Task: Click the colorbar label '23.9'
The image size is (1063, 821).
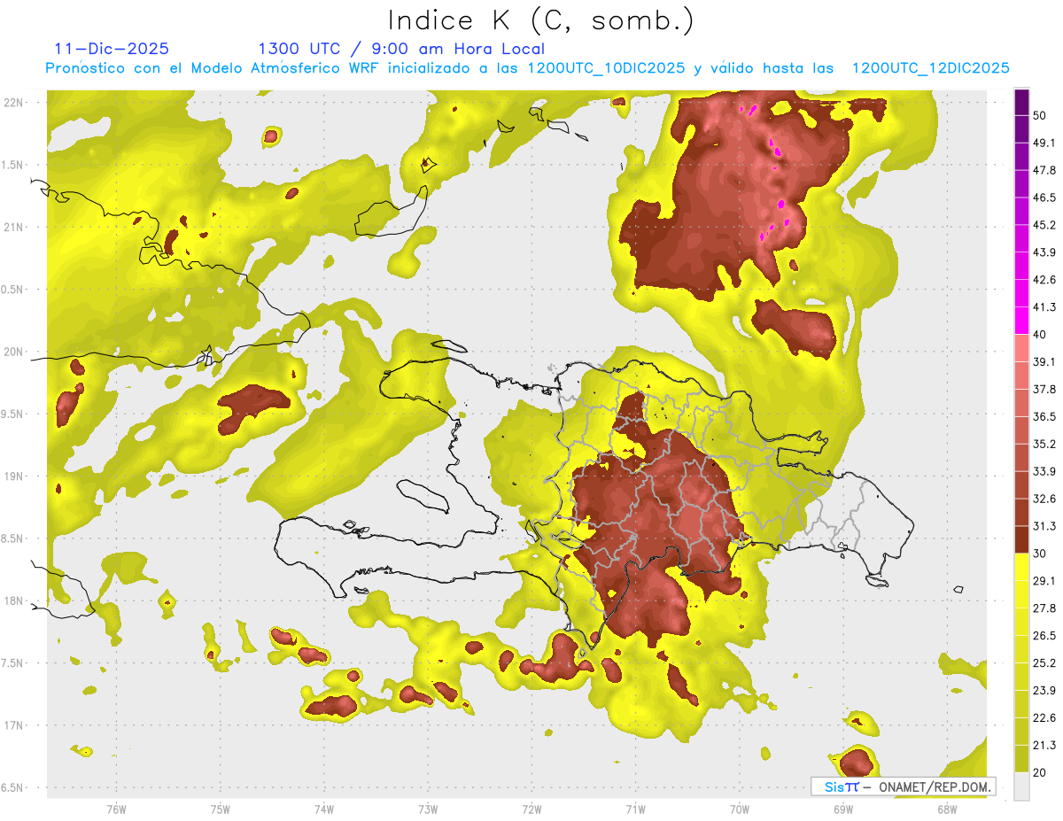Action: pos(1044,690)
